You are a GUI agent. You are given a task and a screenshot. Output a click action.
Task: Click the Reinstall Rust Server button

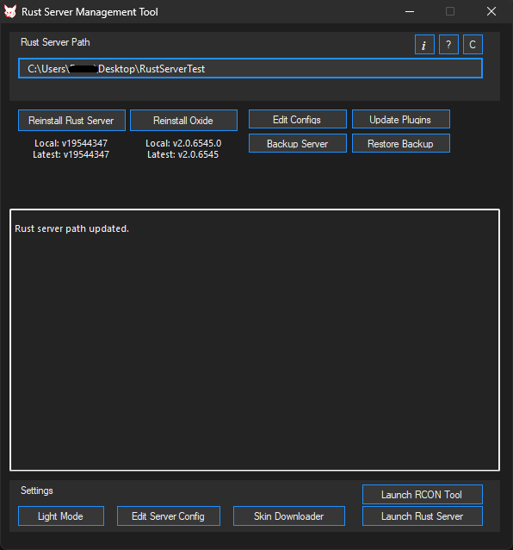pos(71,121)
